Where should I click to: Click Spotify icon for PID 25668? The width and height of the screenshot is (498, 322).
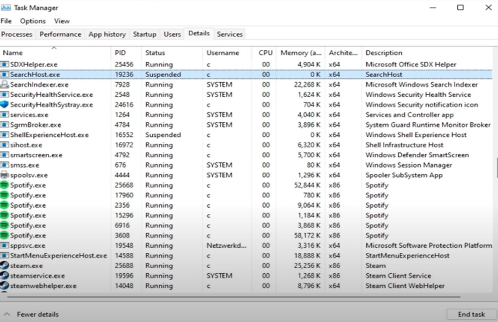pos(4,185)
